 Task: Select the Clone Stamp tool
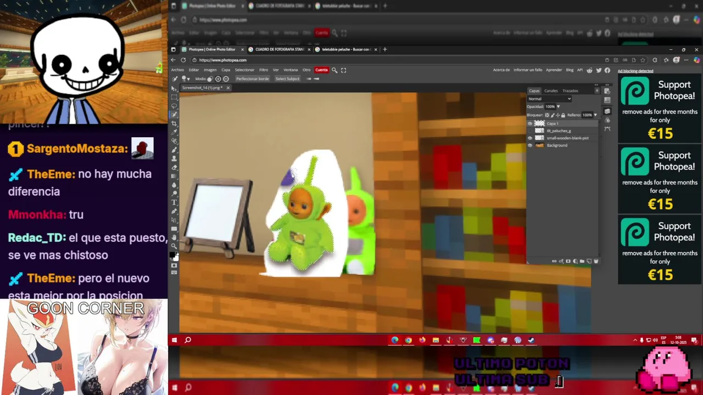point(174,159)
